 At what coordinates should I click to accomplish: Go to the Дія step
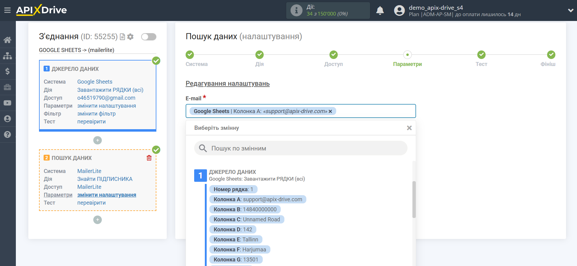pos(260,55)
